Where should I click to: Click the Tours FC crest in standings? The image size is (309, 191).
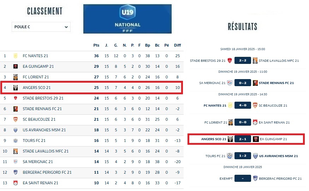pos(16,141)
